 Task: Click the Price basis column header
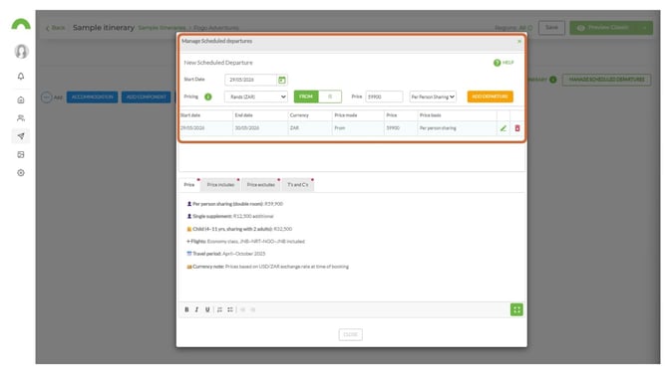point(431,115)
